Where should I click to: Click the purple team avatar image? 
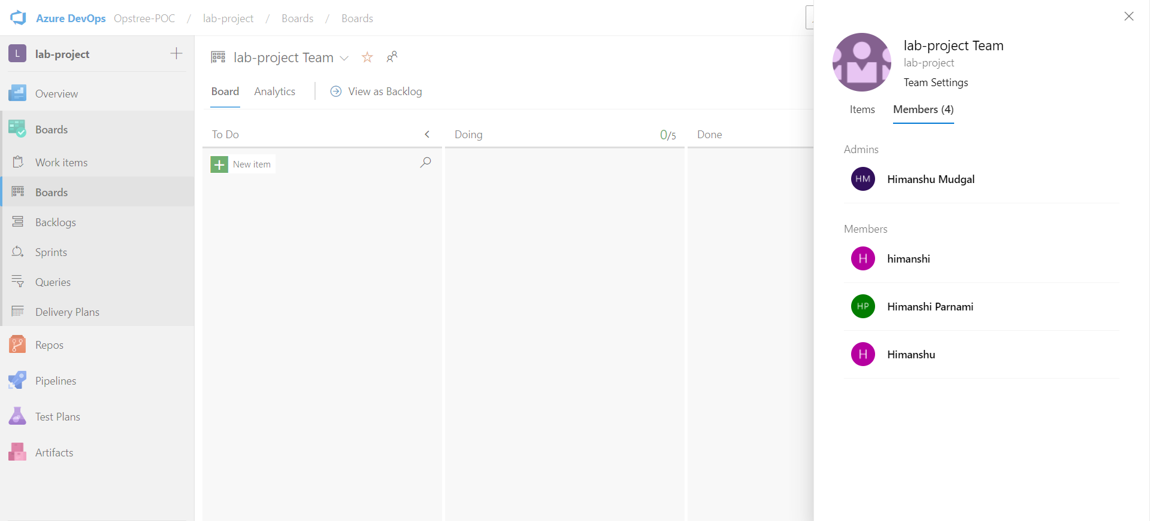[862, 62]
